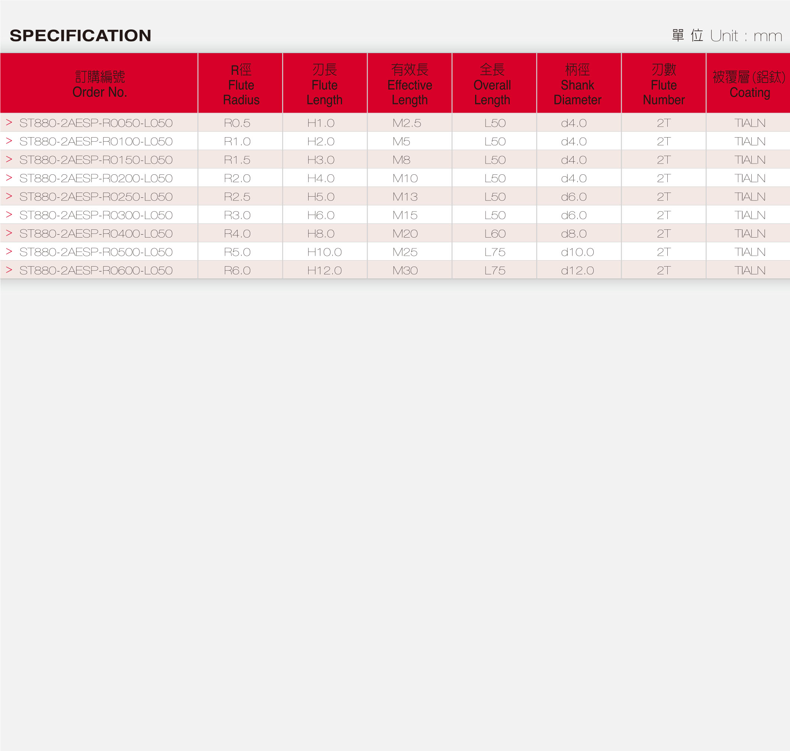790x751 pixels.
Task: Click flute radius value R3.0
Action: pyautogui.click(x=237, y=215)
